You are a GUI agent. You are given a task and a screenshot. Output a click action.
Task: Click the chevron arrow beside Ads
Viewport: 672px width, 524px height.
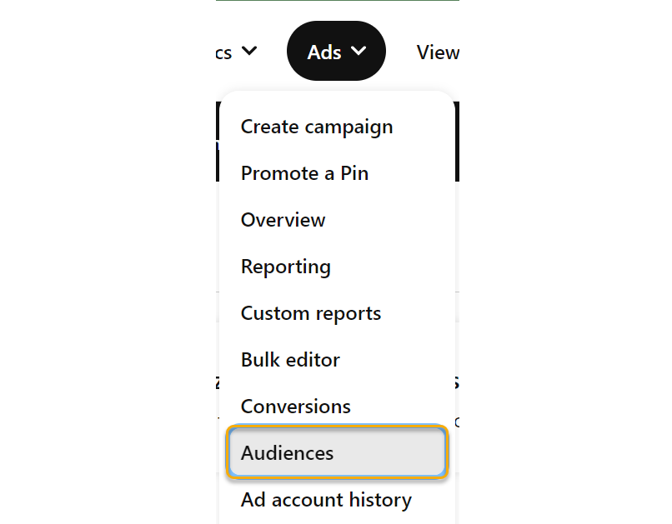[x=359, y=52]
